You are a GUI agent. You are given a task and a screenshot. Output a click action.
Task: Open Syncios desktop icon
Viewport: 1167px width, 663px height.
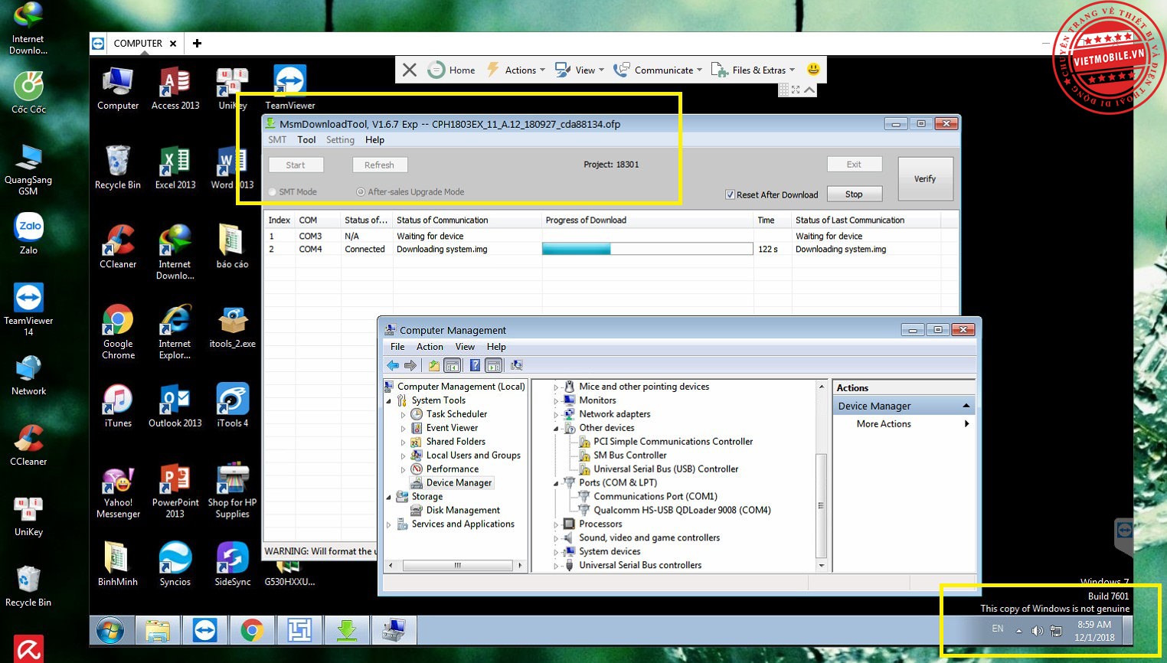[175, 564]
